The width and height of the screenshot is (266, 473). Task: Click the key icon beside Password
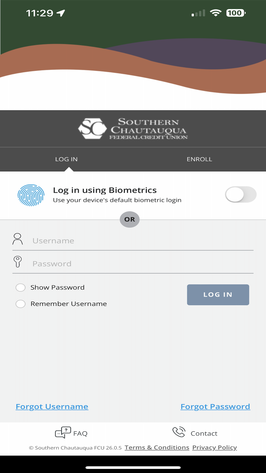[18, 262]
